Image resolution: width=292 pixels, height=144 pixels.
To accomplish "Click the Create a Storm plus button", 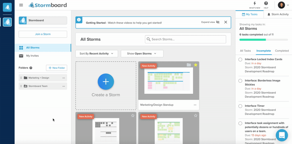I will point(106,82).
